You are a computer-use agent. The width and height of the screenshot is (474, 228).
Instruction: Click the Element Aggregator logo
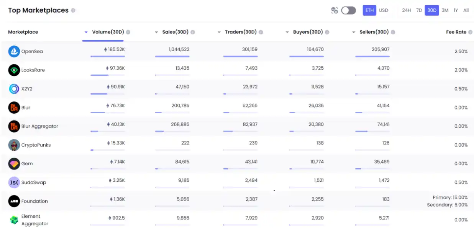pyautogui.click(x=14, y=220)
